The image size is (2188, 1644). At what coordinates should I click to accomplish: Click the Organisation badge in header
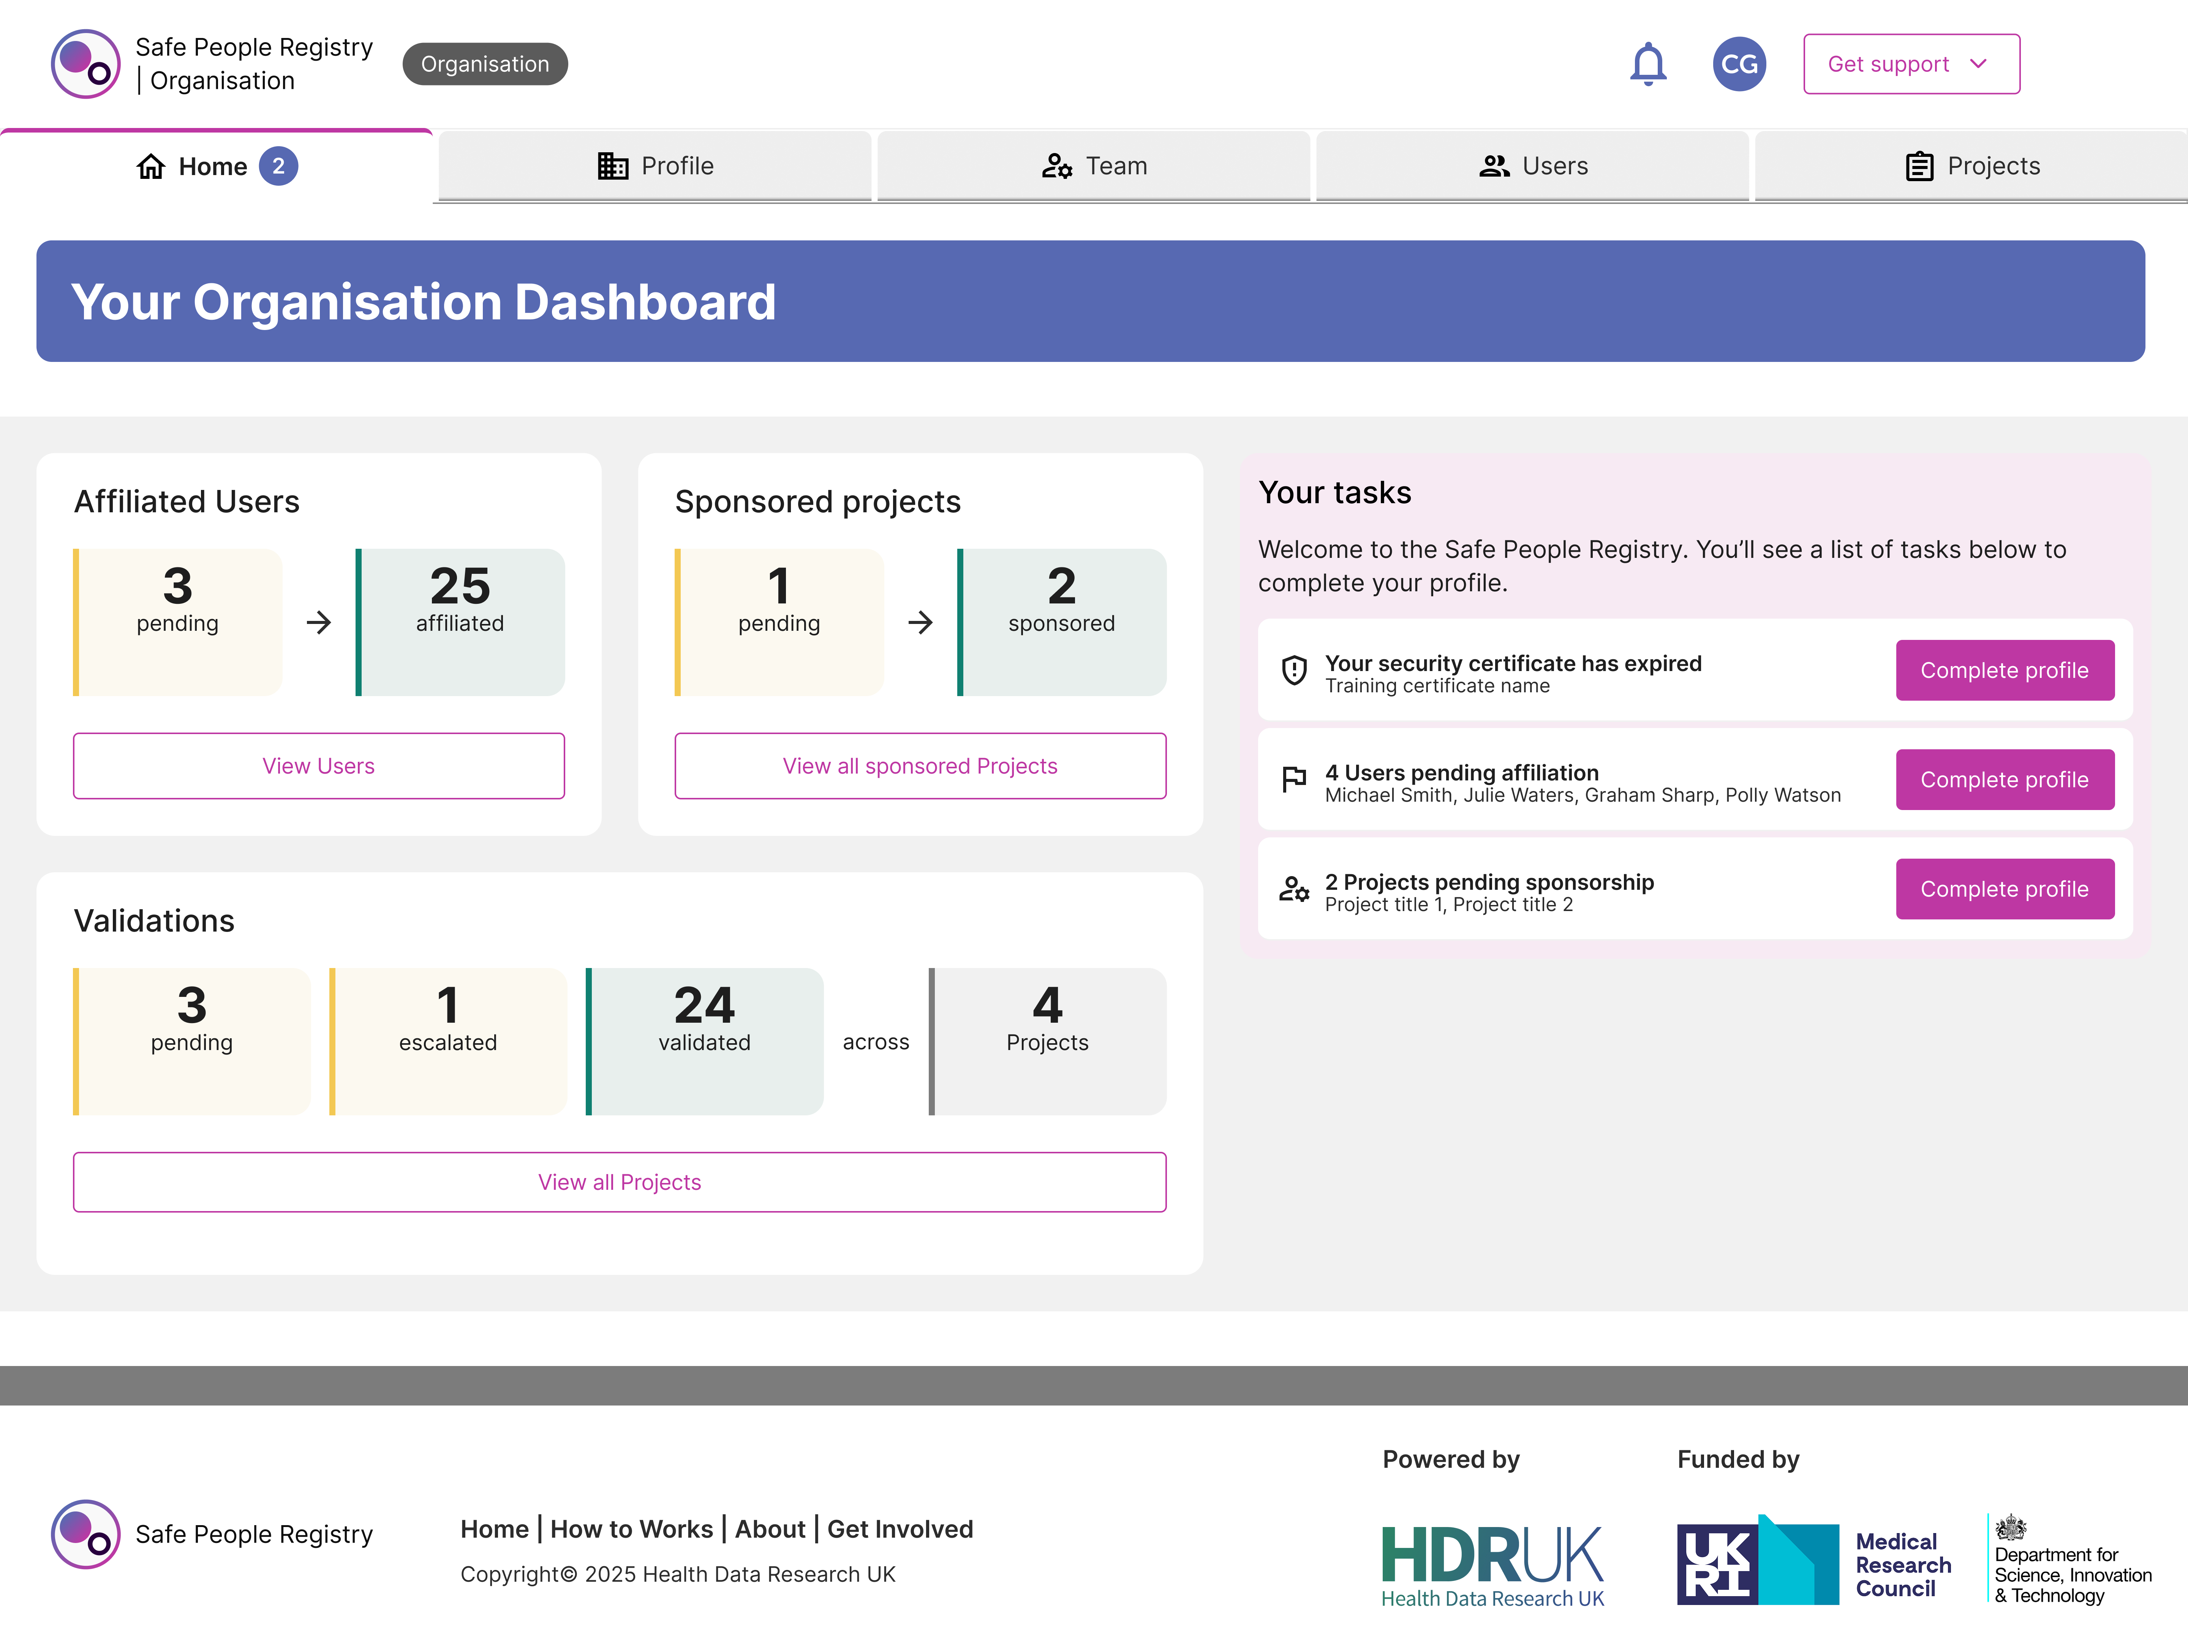pos(485,64)
